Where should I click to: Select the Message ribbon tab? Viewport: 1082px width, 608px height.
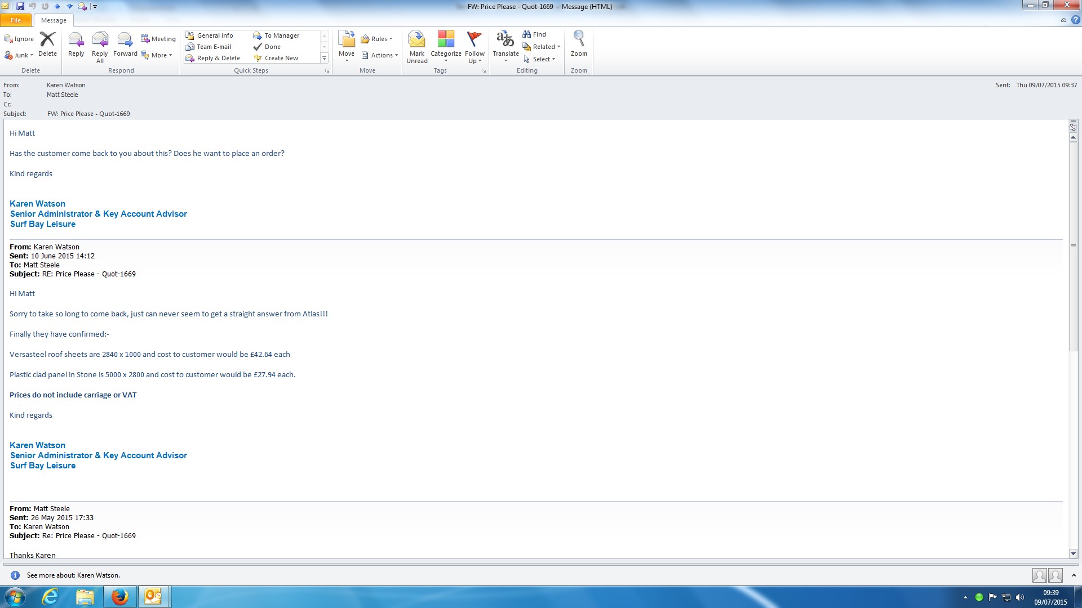54,20
